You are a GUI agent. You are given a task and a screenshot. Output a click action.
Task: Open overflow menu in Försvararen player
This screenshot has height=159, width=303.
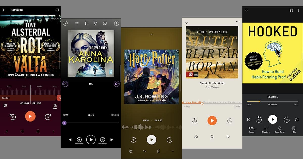point(116,23)
